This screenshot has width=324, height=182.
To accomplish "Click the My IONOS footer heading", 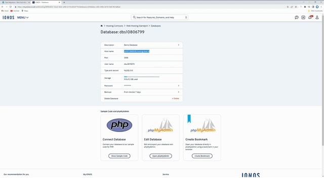I will coord(88,174).
